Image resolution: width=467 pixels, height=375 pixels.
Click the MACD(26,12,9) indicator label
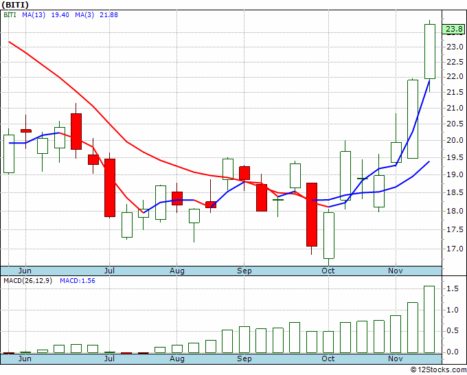tap(27, 281)
